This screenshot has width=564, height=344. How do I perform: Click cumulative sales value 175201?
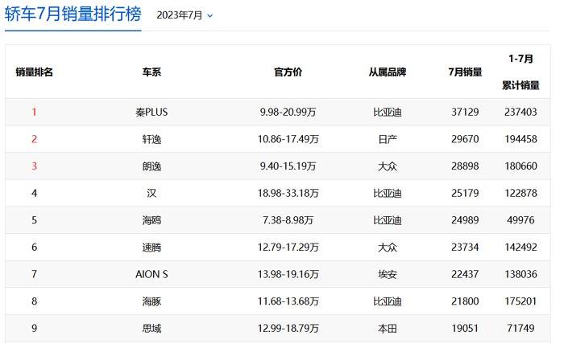tap(520, 301)
